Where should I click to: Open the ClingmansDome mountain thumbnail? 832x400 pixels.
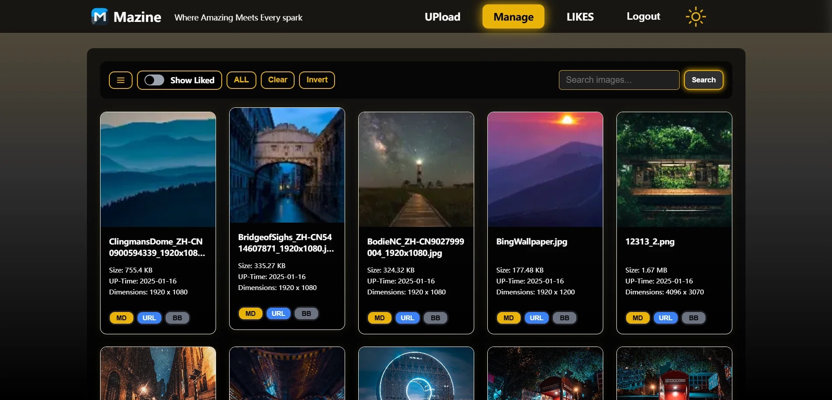click(x=158, y=170)
